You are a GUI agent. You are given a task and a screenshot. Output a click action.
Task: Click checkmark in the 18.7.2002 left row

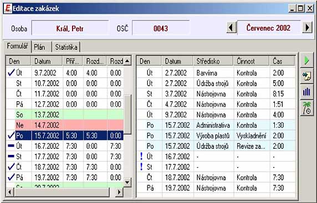tap(11, 166)
